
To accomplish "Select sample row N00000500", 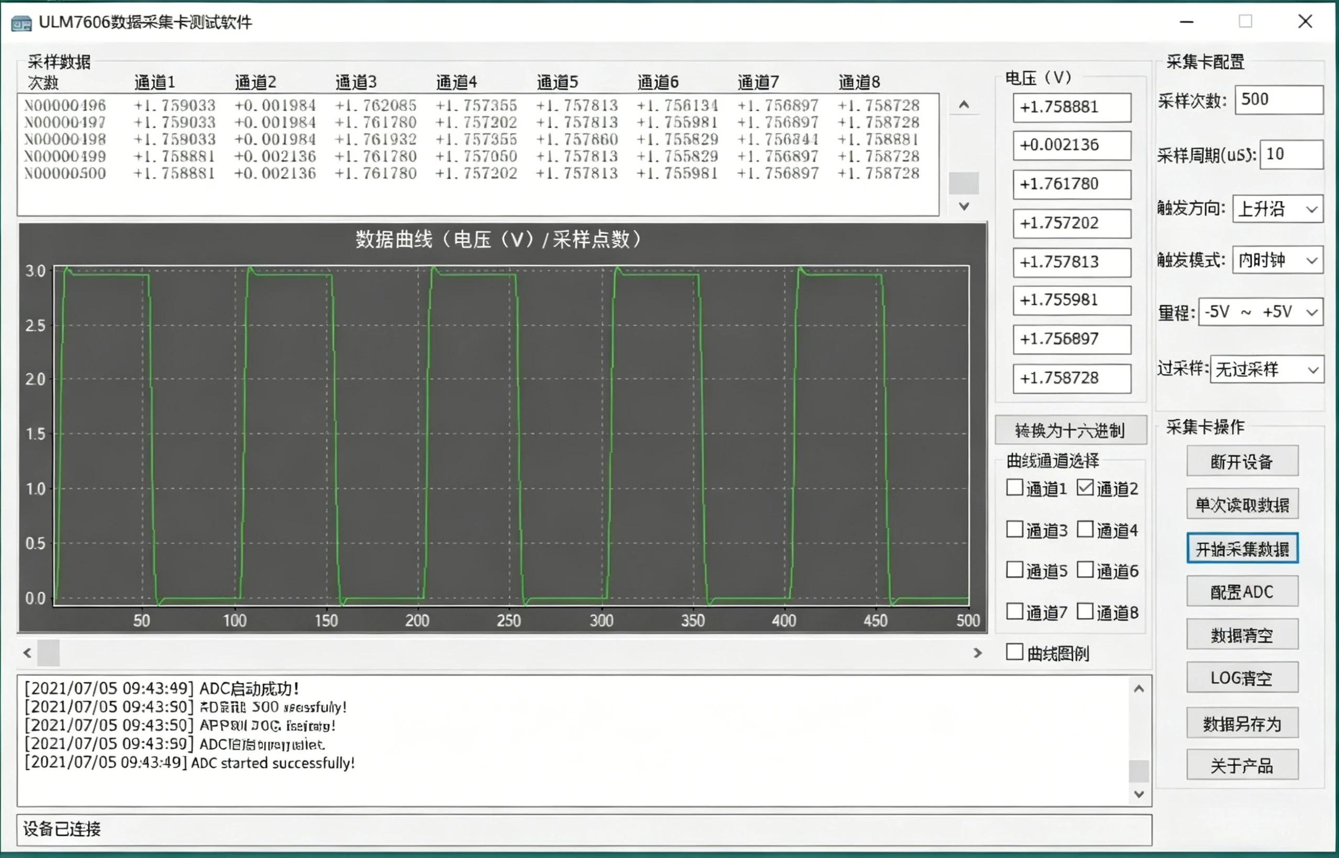I will pos(471,173).
